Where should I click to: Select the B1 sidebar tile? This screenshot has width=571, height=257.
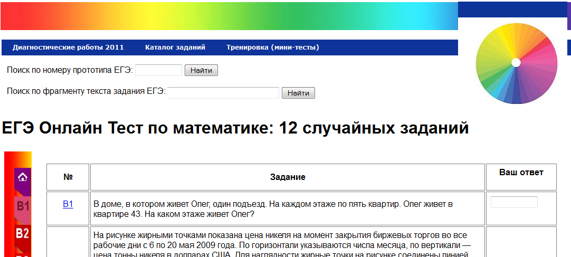pos(22,206)
